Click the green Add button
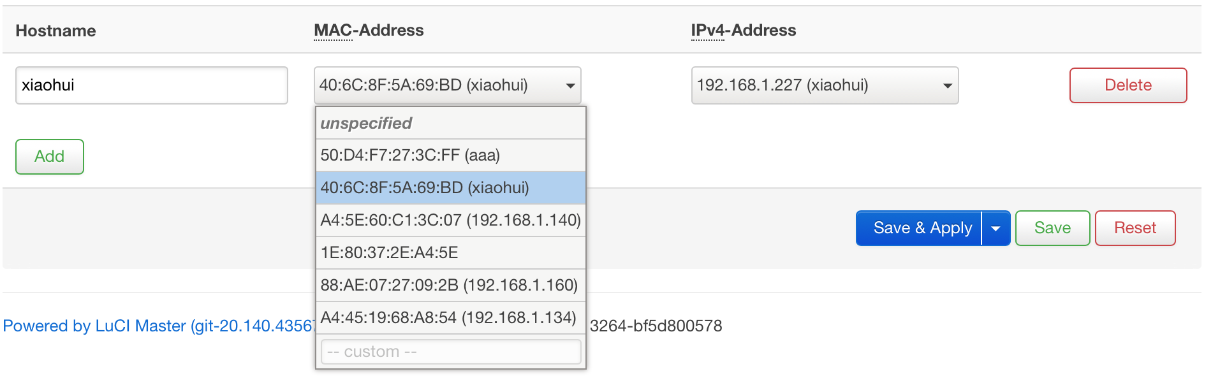1227x376 pixels. (50, 157)
